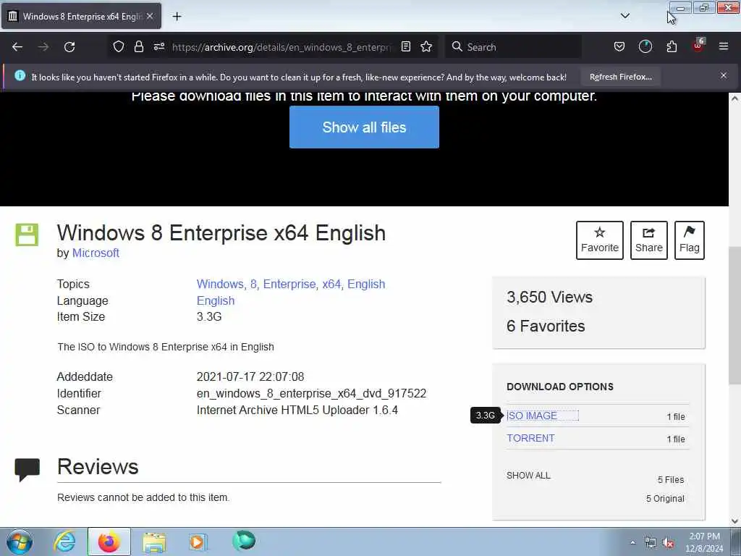The width and height of the screenshot is (741, 556).
Task: Click the Reviews heading
Action: pyautogui.click(x=98, y=467)
